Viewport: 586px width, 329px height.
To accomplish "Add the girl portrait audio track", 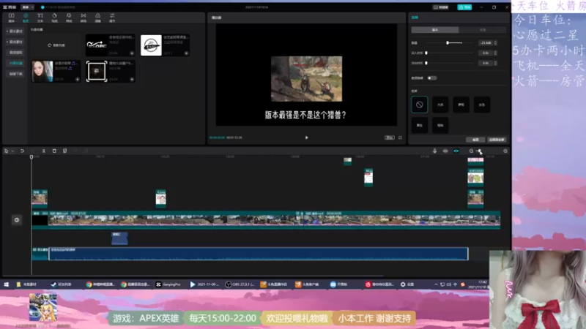I will pyautogui.click(x=78, y=79).
